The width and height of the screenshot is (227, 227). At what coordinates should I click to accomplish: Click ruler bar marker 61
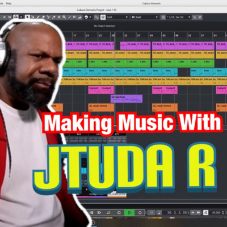click(x=215, y=35)
